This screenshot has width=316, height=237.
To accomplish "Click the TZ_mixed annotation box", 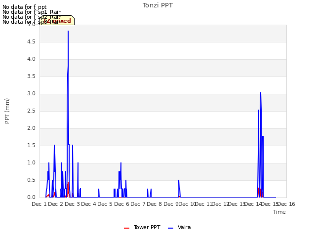I will pyautogui.click(x=57, y=20).
